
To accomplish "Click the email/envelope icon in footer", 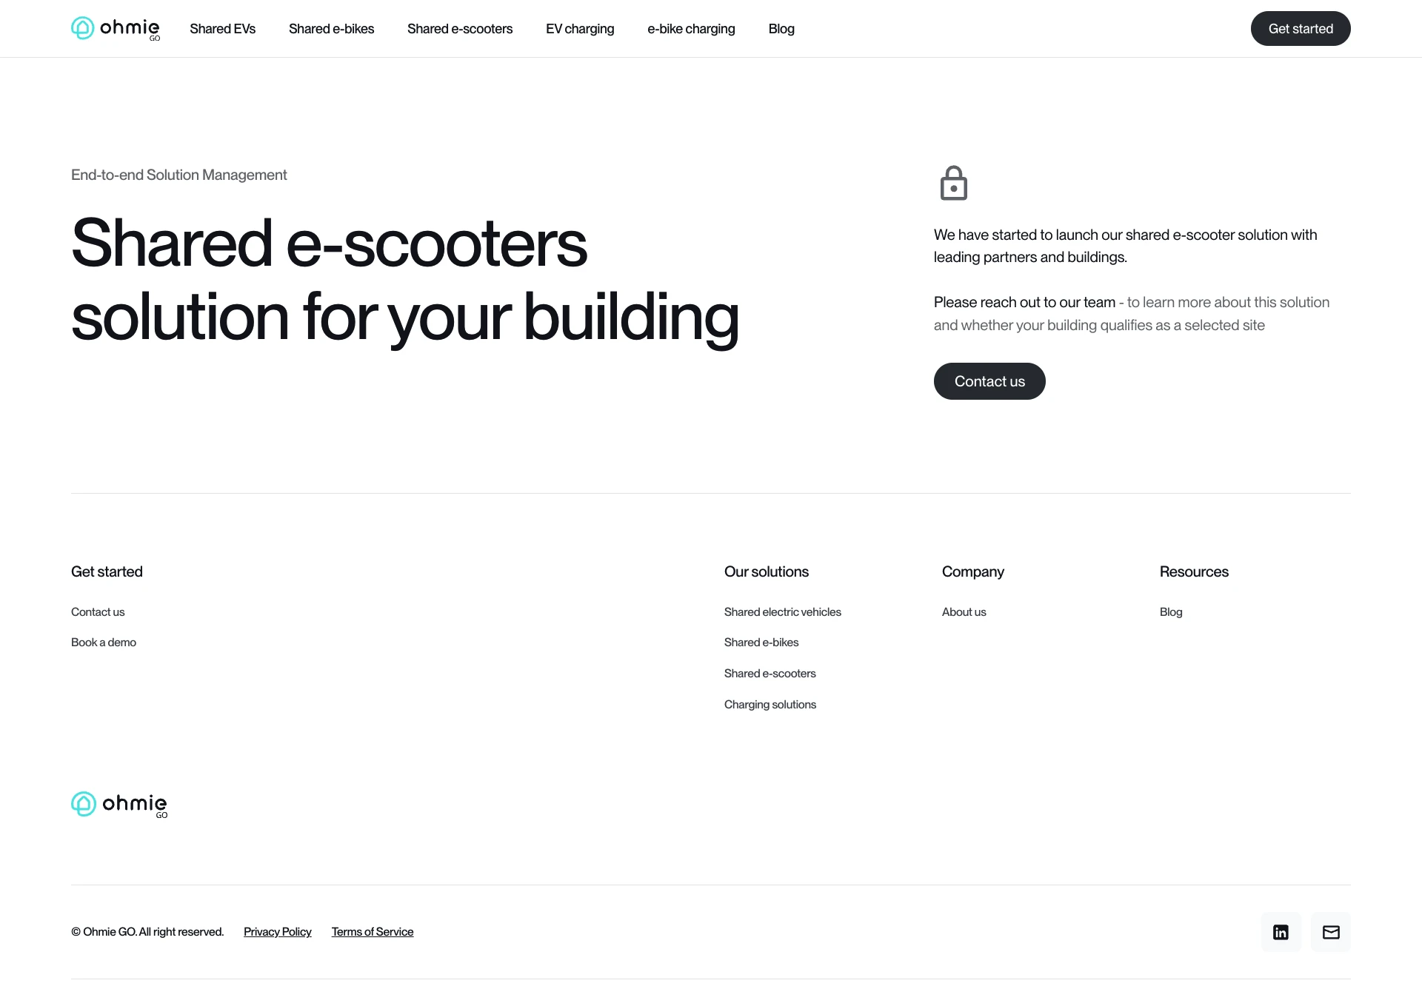I will coord(1331,931).
